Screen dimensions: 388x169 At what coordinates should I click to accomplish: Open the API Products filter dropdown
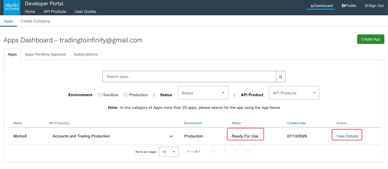pyautogui.click(x=294, y=93)
